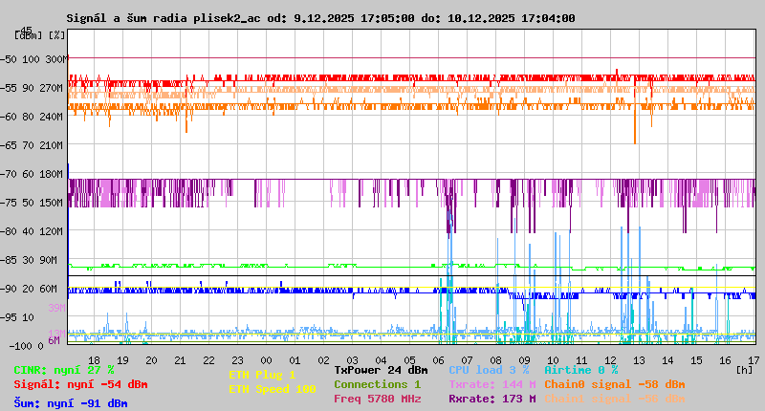Image resolution: width=765 pixels, height=411 pixels.
Task: Click the faint 'Chain1 signal -56 dBm' legend label
Action: (615, 399)
